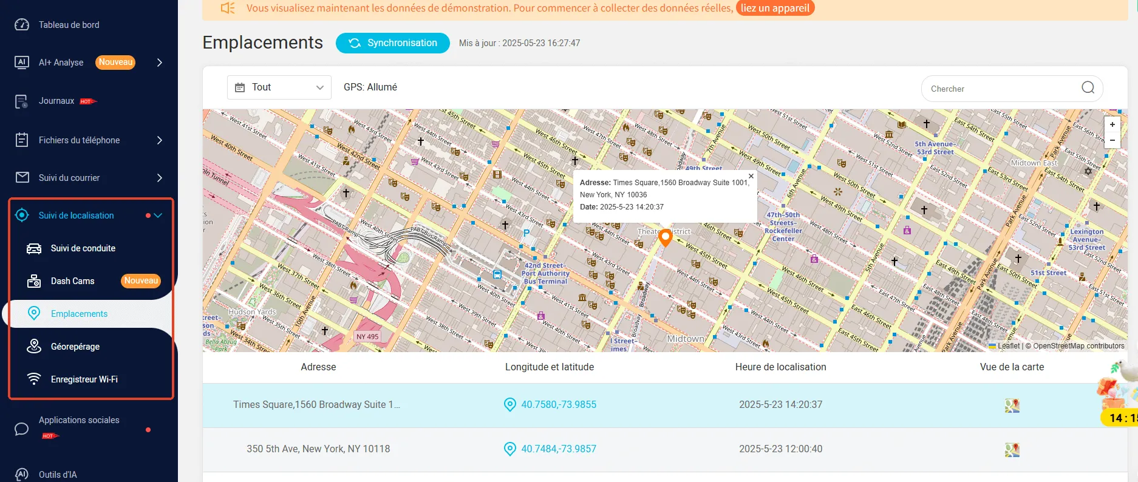Image resolution: width=1138 pixels, height=482 pixels.
Task: Click the Adresse column header
Action: (318, 367)
